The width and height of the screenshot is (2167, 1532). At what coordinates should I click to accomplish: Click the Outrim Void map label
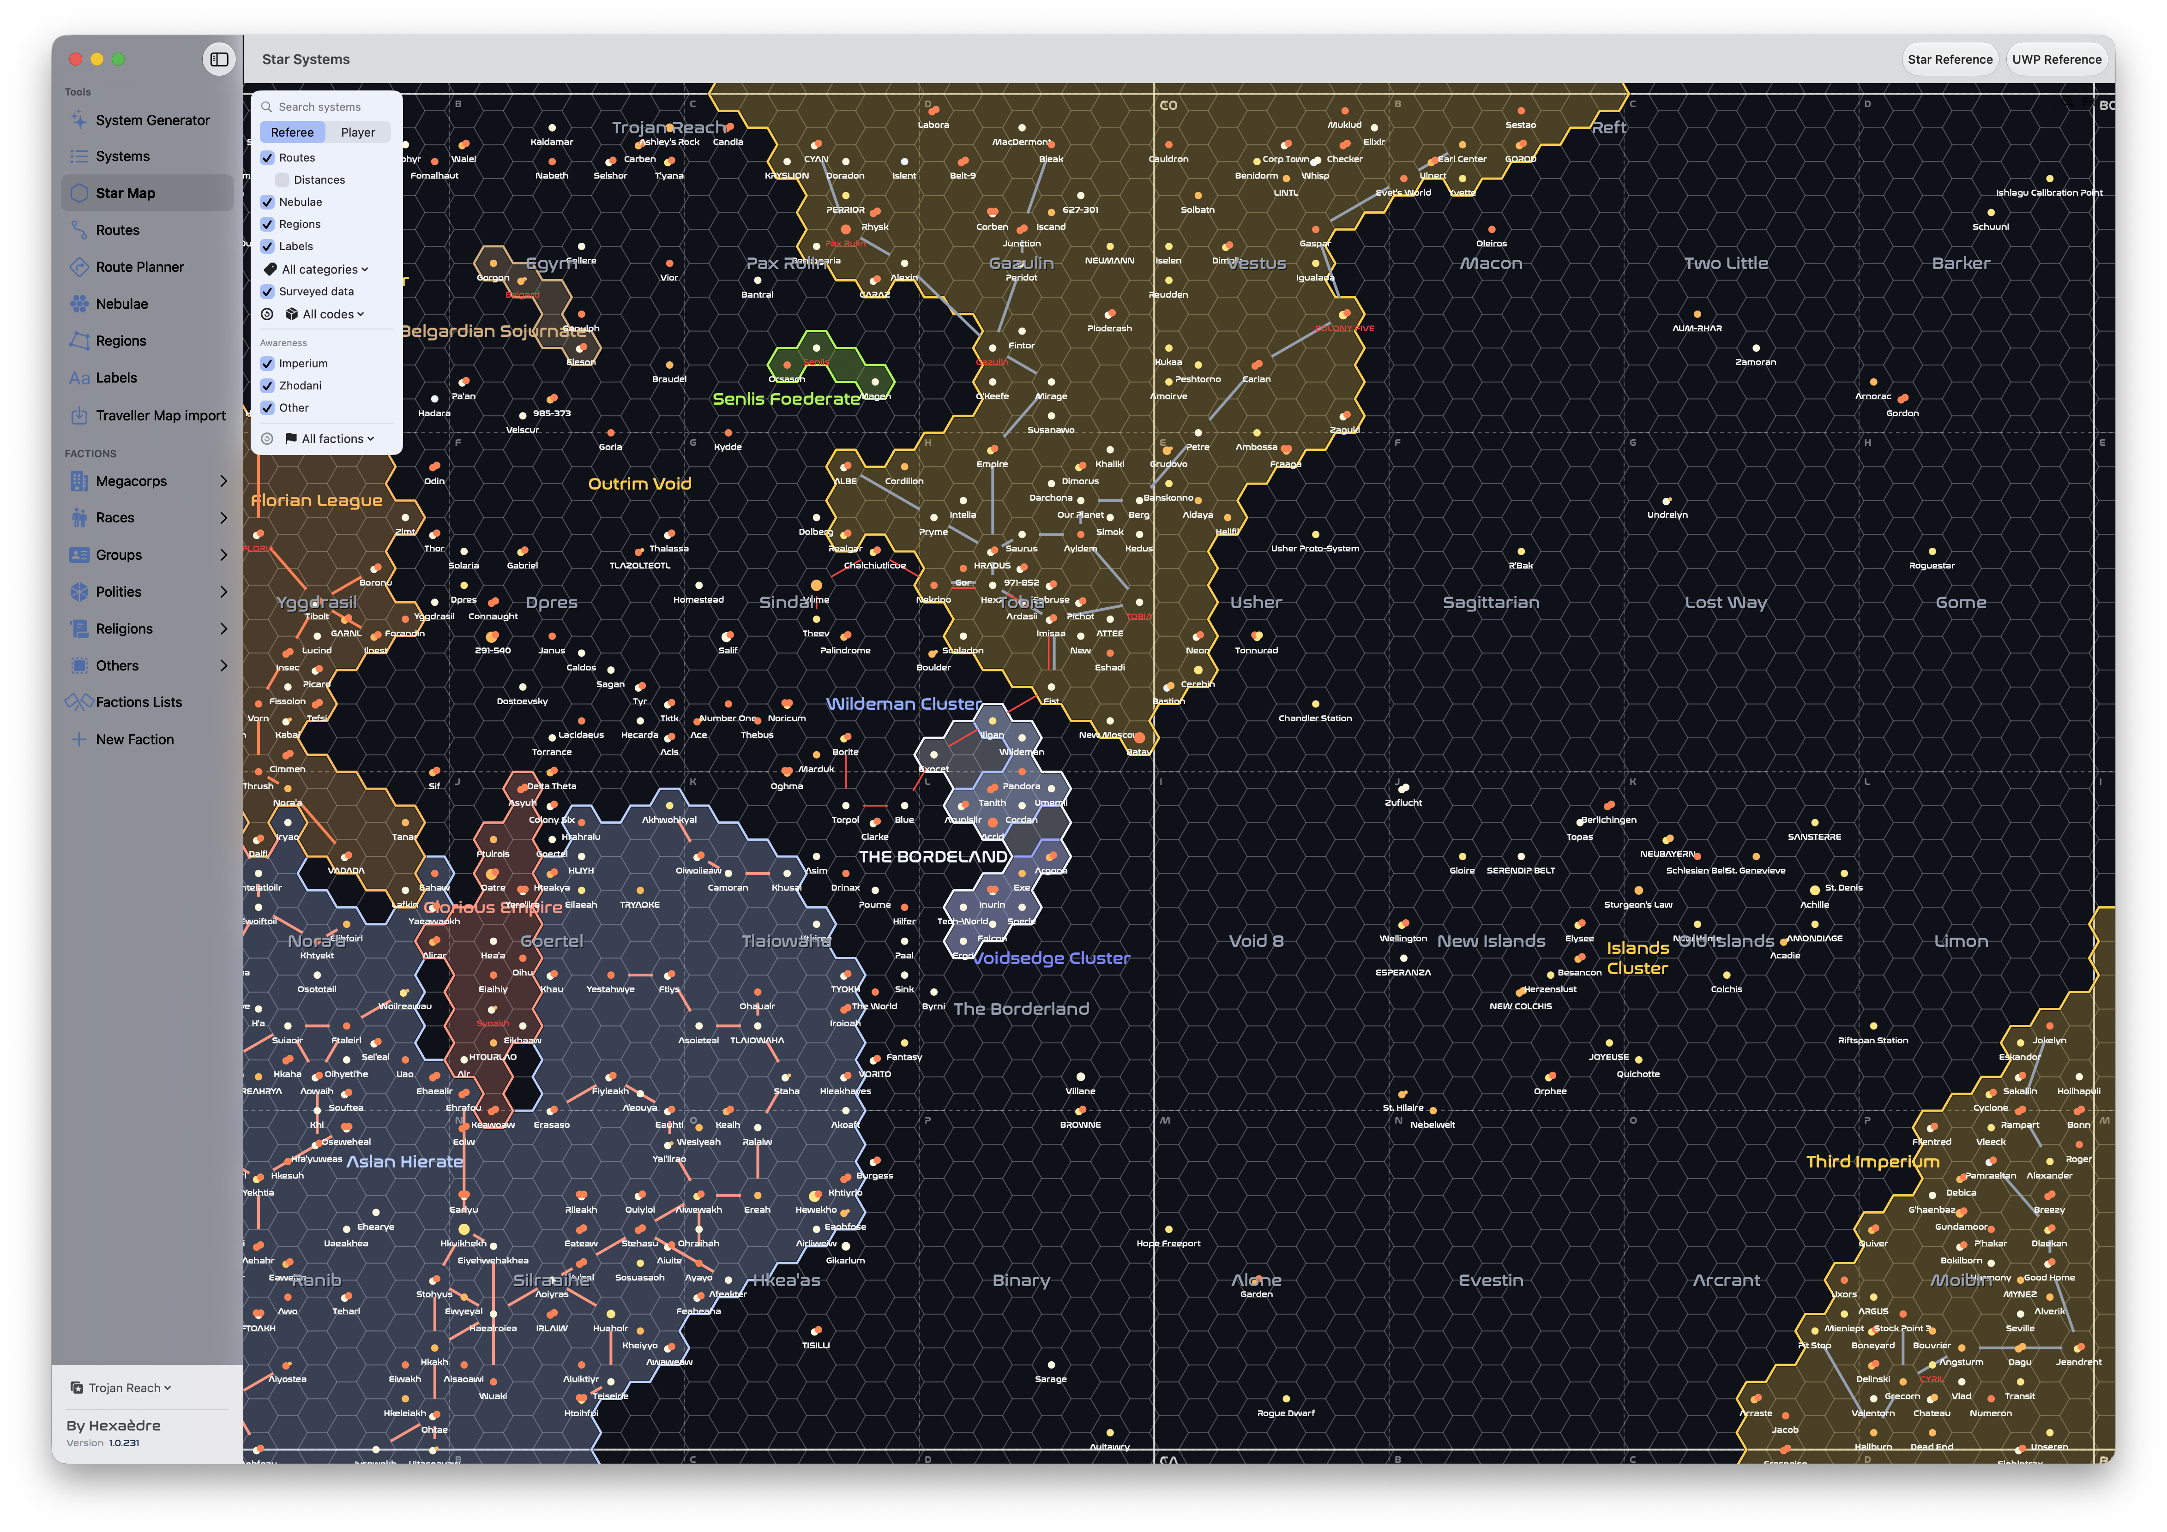(640, 484)
